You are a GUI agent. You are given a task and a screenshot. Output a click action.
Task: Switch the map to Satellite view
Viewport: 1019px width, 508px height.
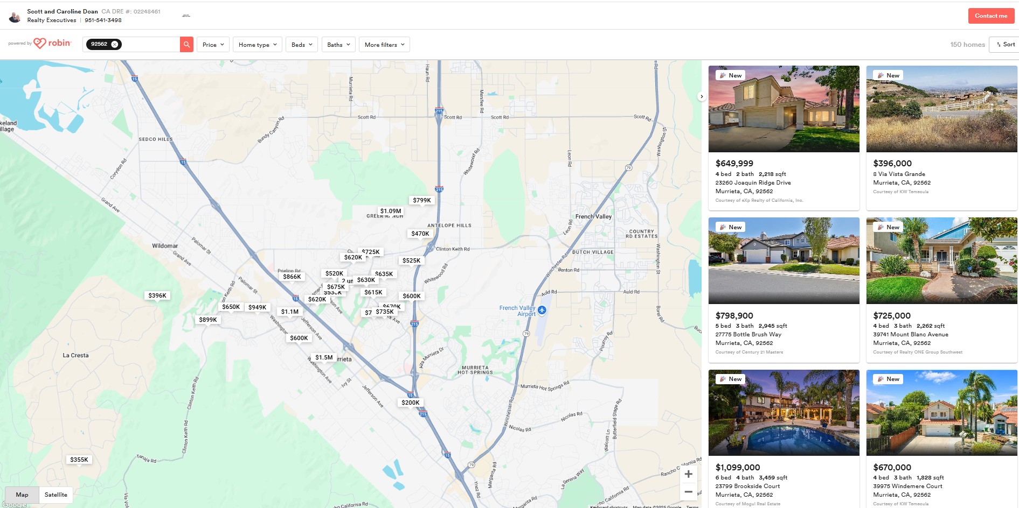coord(56,495)
